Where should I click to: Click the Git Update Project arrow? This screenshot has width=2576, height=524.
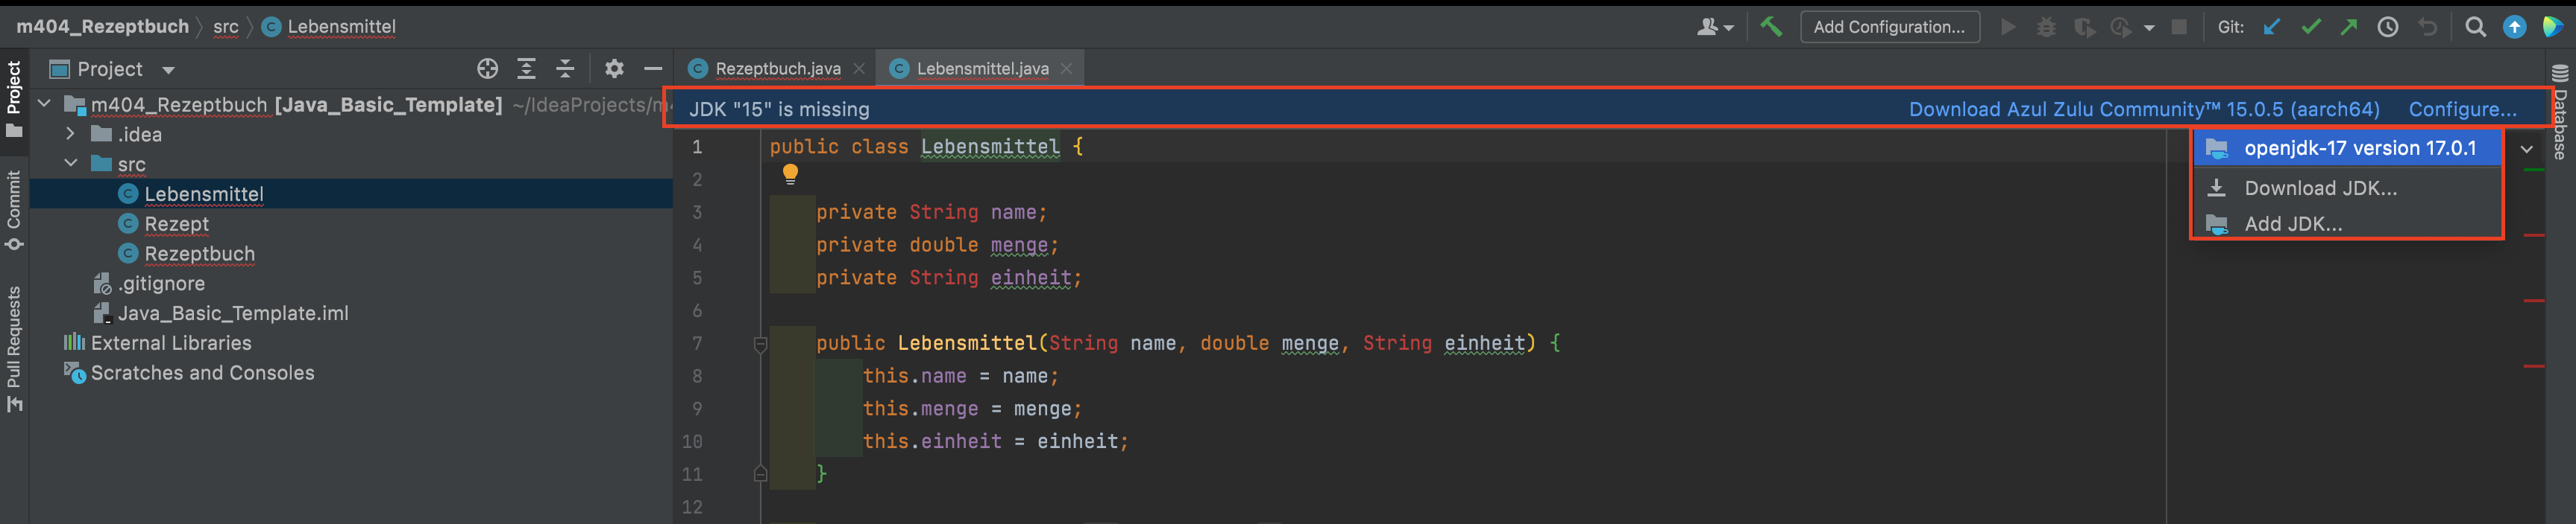2272,27
